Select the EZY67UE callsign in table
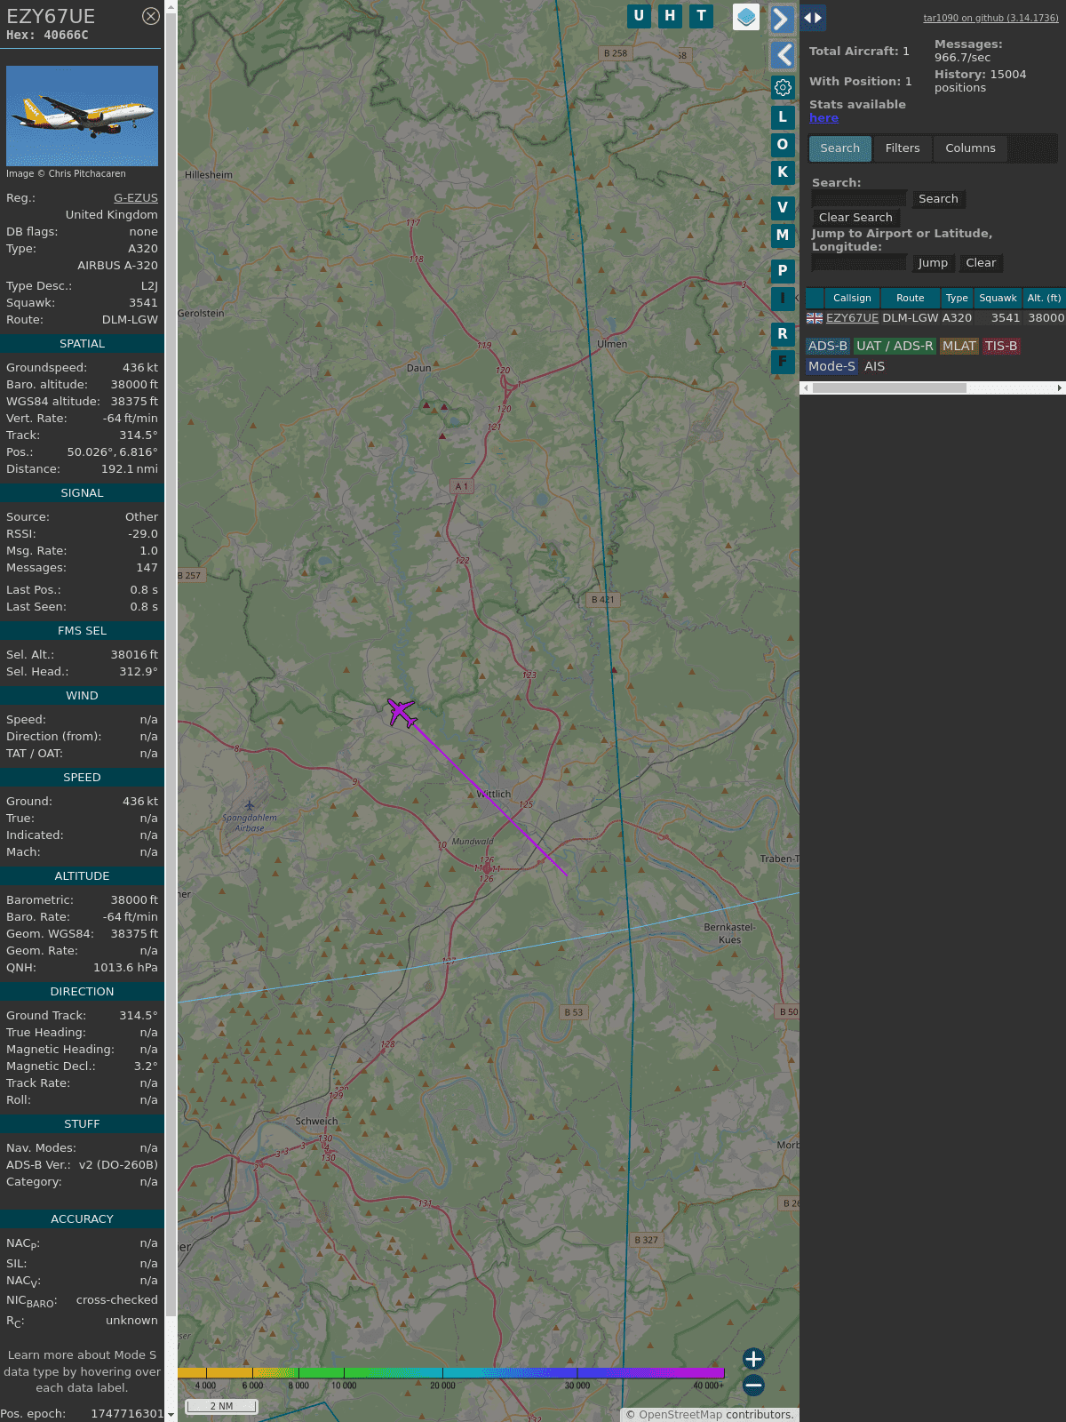Image resolution: width=1066 pixels, height=1422 pixels. 852,318
